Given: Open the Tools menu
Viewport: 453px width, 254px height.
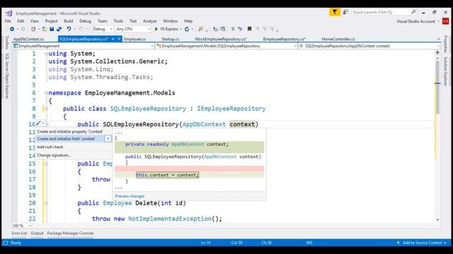Looking at the screenshot, I should tap(118, 21).
